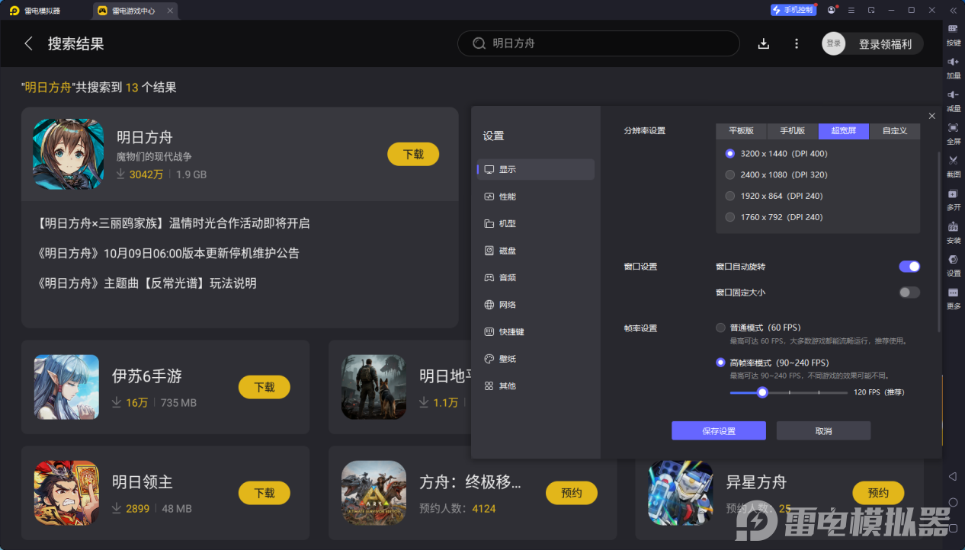The image size is (965, 550).
Task: Click 保存设置 button
Action: click(719, 431)
